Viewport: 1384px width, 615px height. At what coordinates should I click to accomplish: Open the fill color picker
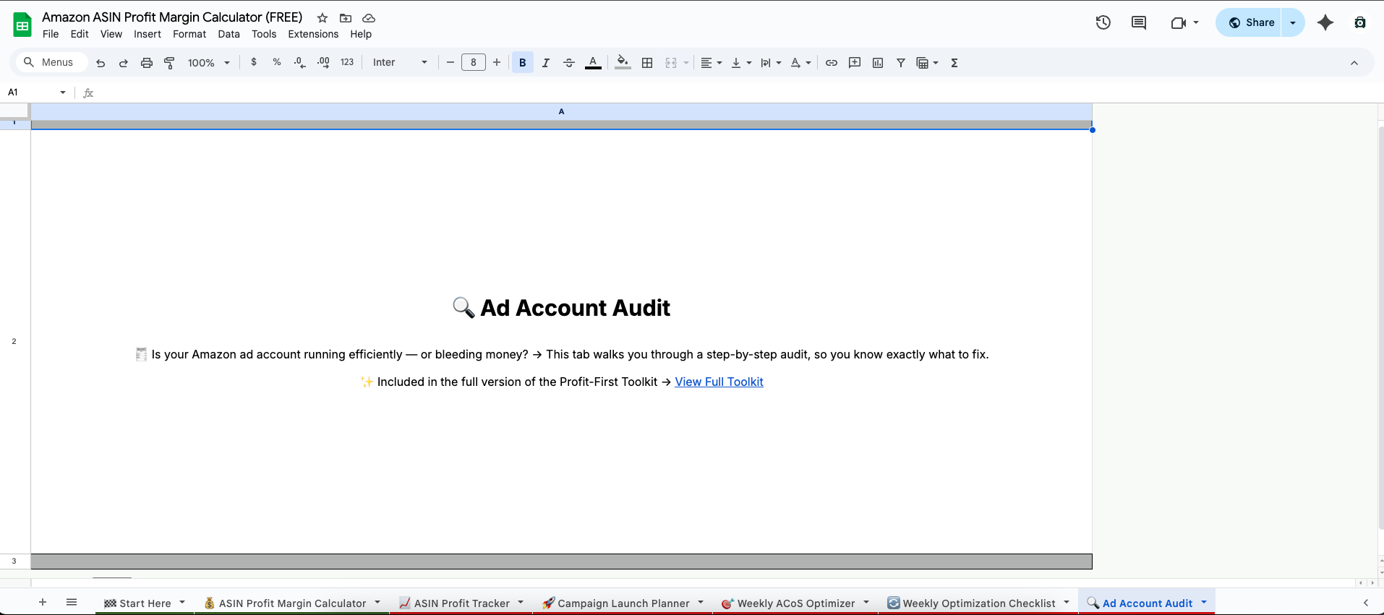[623, 63]
